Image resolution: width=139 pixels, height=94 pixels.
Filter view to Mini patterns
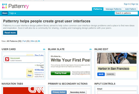click(33, 41)
